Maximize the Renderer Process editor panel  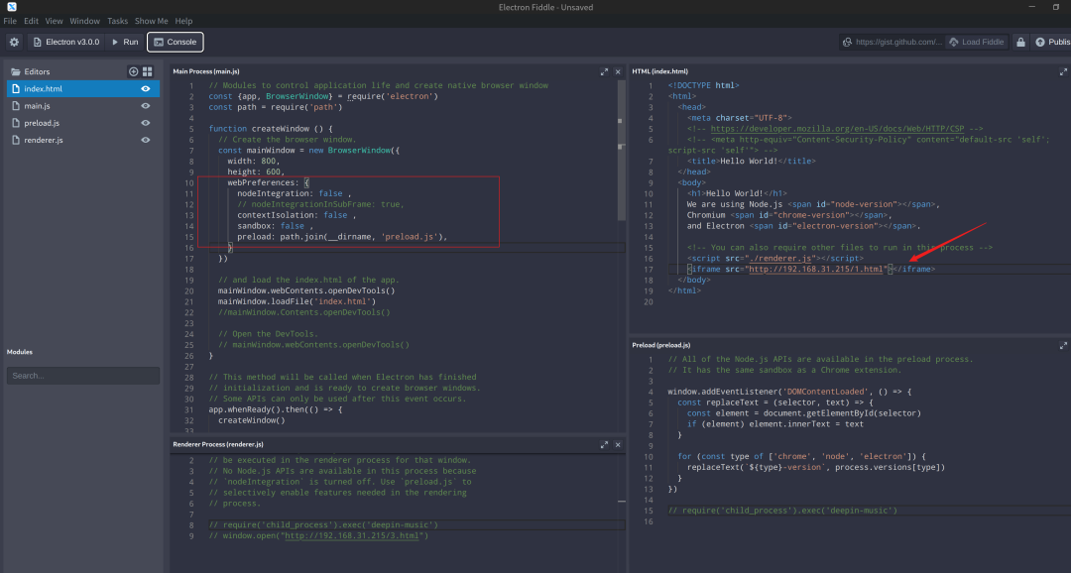605,443
